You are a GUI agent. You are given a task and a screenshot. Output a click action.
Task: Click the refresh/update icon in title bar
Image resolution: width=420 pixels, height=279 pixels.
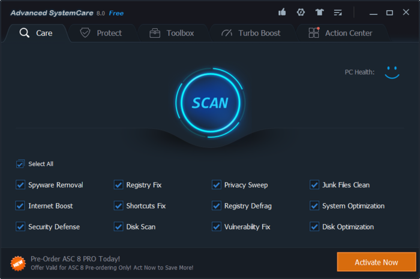tap(301, 12)
